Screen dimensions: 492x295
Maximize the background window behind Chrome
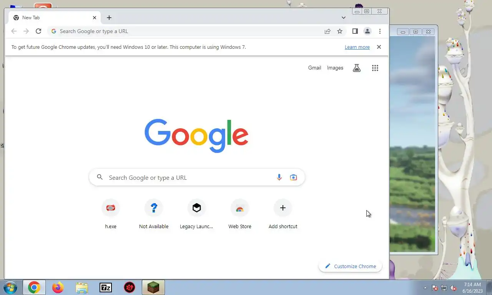(x=416, y=32)
